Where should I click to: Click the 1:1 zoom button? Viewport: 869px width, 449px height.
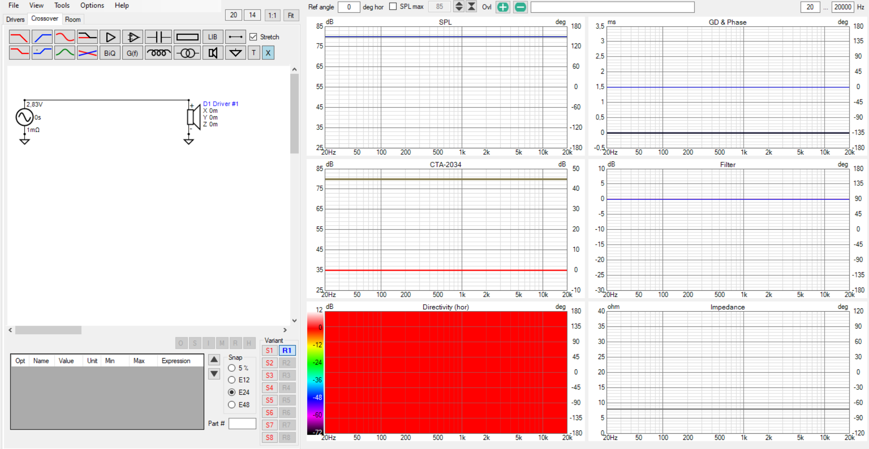tap(272, 15)
